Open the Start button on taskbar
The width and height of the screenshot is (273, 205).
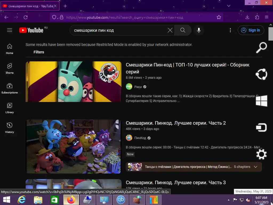[7, 200]
